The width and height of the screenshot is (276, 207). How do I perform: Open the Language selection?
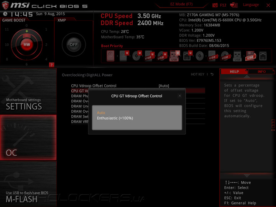pos(251,5)
